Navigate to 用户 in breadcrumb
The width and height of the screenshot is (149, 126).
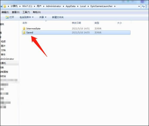tap(39, 6)
